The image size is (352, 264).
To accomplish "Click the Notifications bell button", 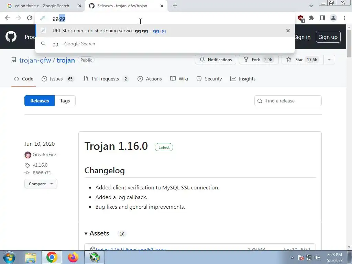I will point(216,60).
